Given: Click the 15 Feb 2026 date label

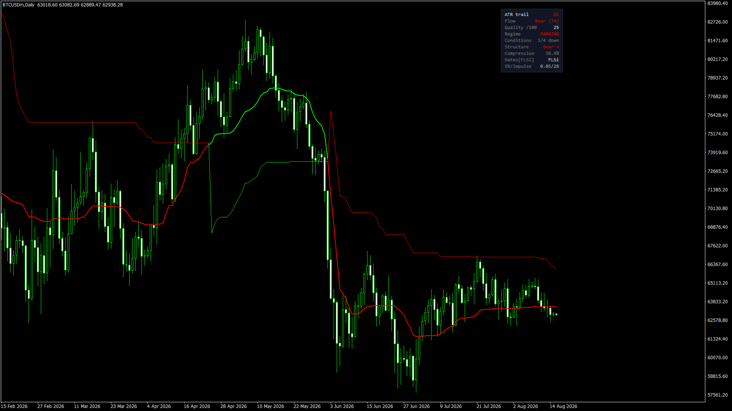Looking at the screenshot, I should [x=14, y=406].
